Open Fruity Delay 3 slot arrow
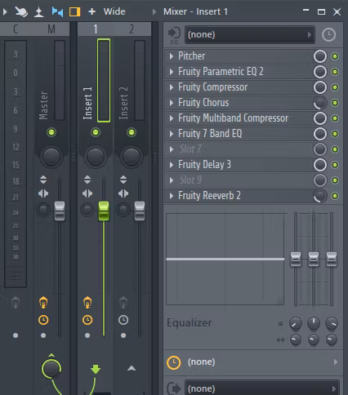Screen dimensions: 348x395 click(172, 165)
